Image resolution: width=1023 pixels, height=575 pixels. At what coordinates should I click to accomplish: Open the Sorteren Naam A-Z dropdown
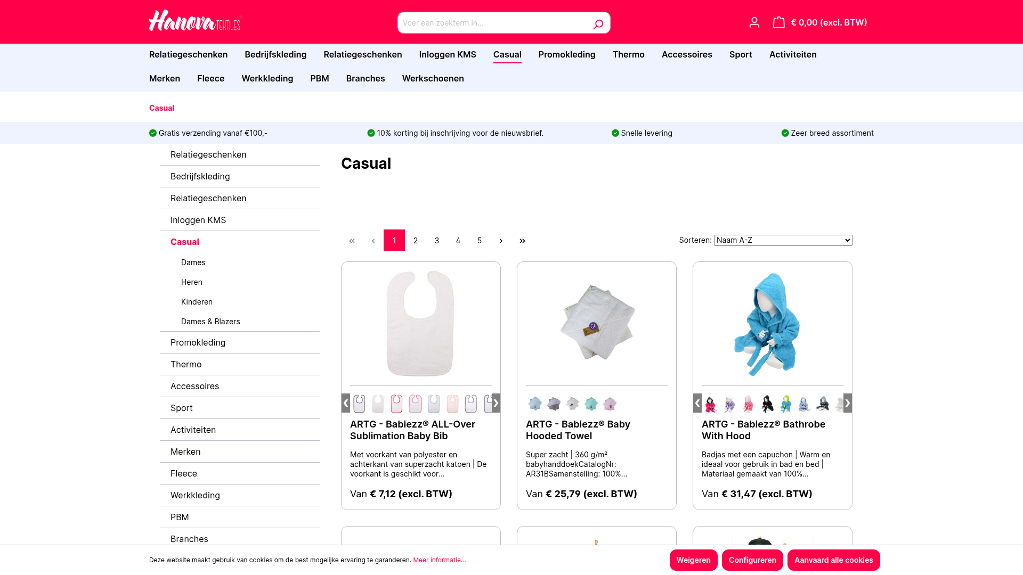(x=783, y=240)
